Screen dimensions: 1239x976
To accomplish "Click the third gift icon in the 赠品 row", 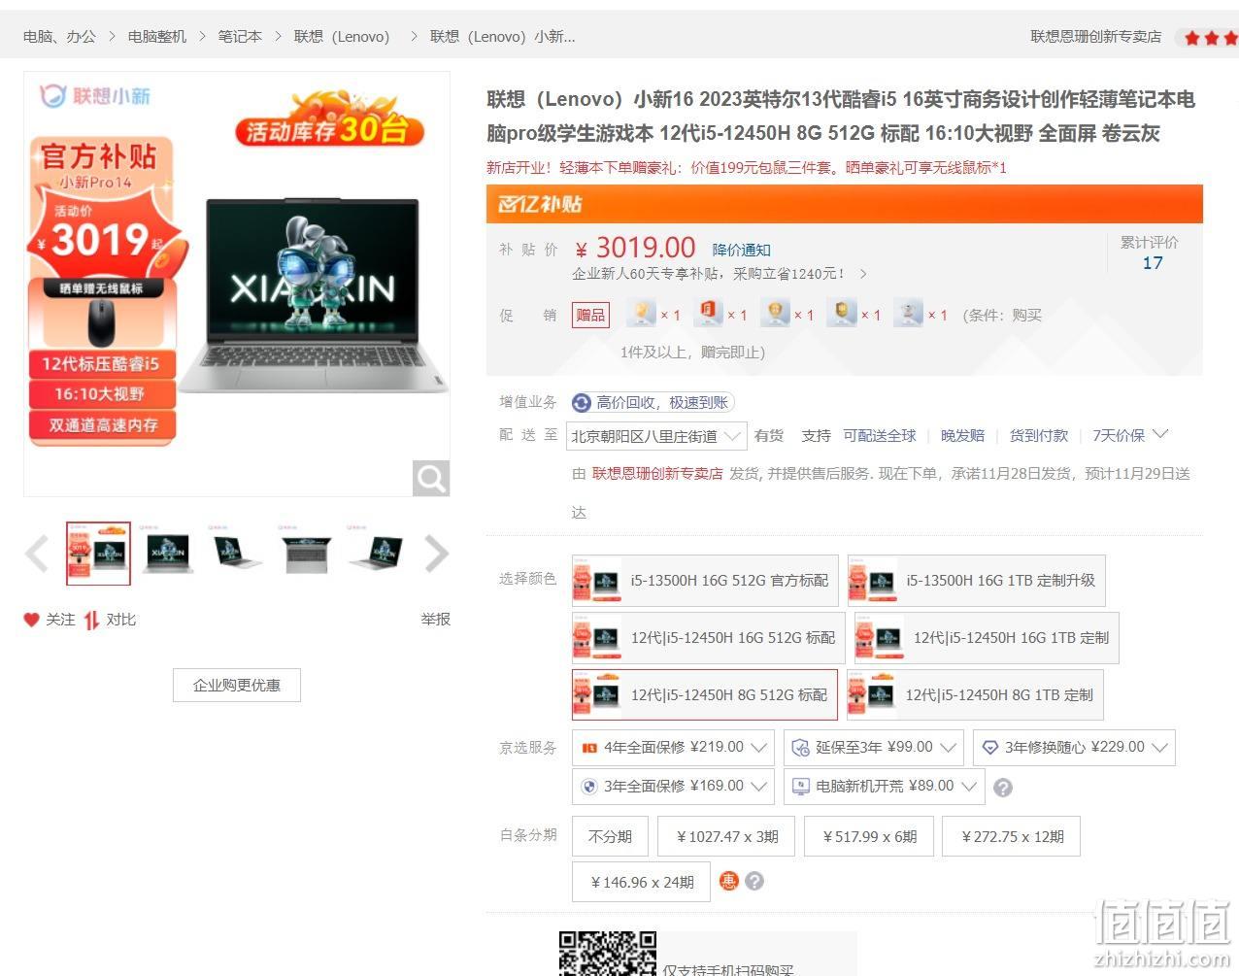I will (776, 313).
